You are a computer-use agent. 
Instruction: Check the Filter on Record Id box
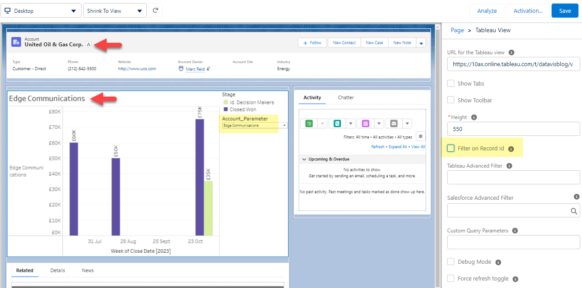[451, 148]
